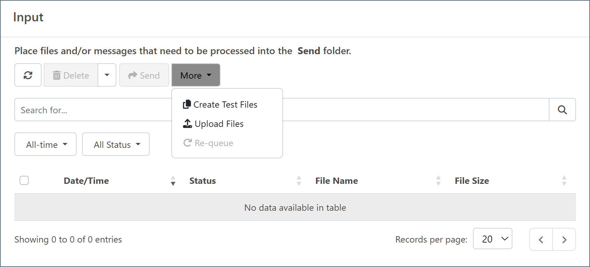Go to the next page arrow

tap(564, 240)
